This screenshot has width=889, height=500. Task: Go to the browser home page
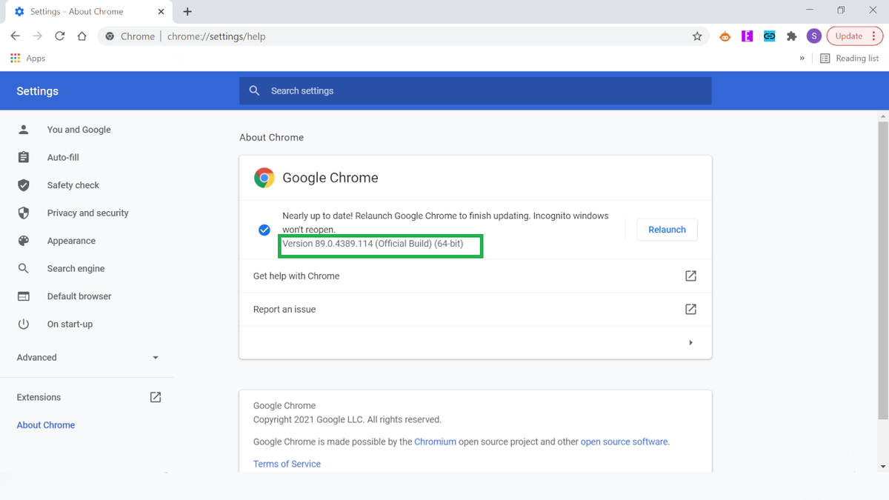coord(81,36)
